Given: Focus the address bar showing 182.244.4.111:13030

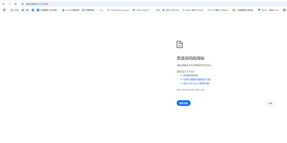Looking at the screenshot, I should (x=154, y=4).
